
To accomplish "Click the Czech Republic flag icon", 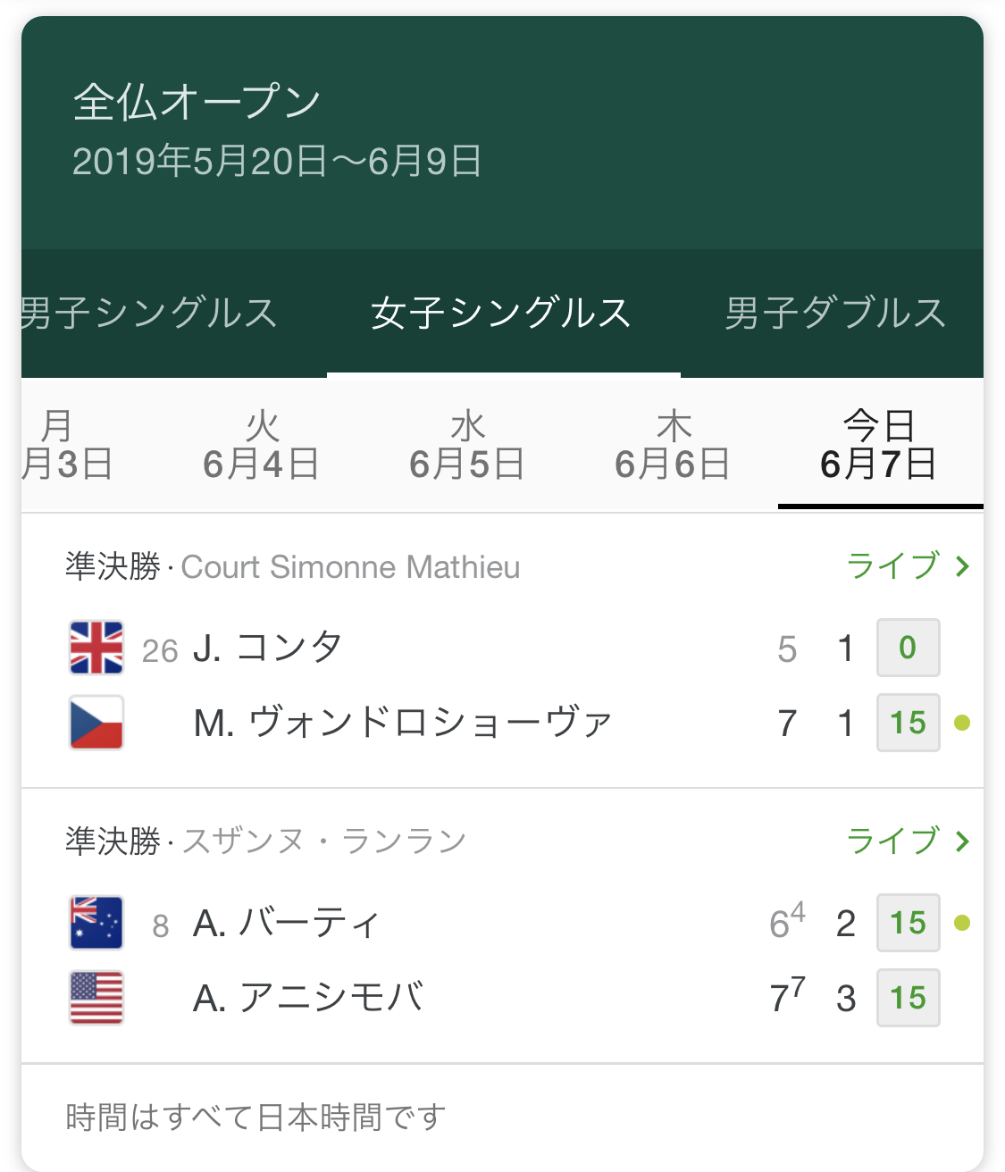I will click(x=96, y=723).
